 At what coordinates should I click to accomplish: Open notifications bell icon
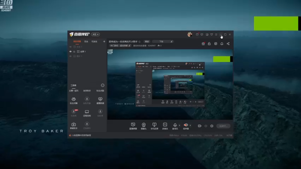[222, 44]
